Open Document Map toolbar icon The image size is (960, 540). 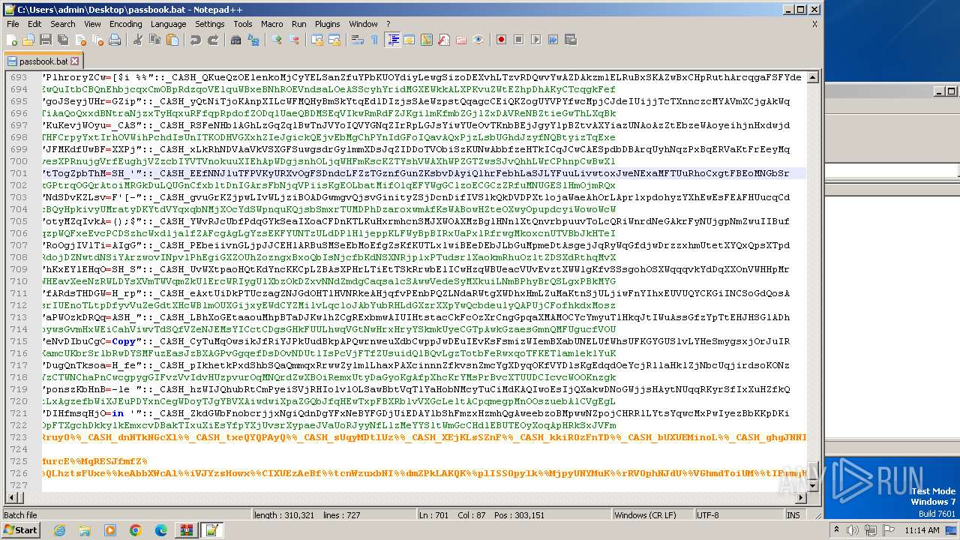[427, 40]
